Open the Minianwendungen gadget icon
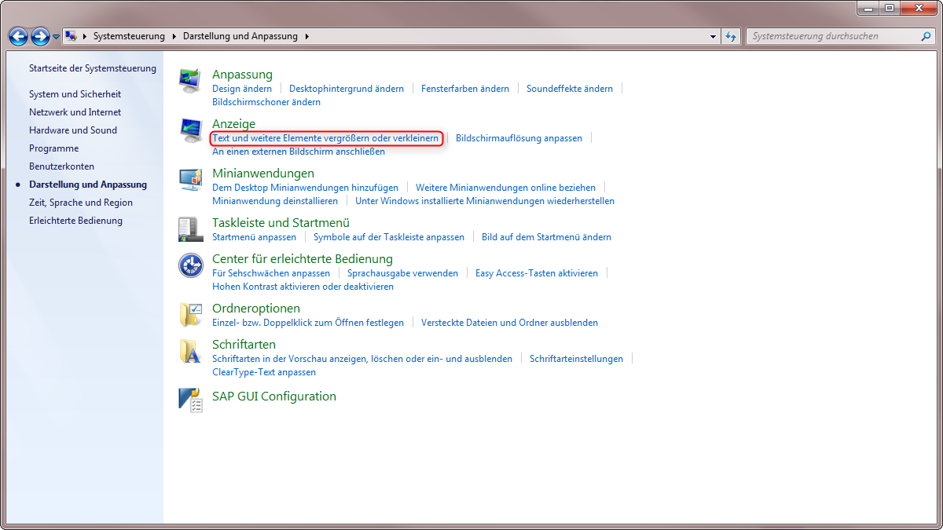 pos(190,179)
